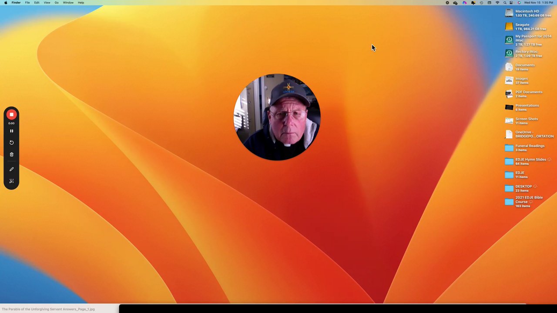Click the colorful purple menu bar icon
The width and height of the screenshot is (557, 313).
coord(464,3)
